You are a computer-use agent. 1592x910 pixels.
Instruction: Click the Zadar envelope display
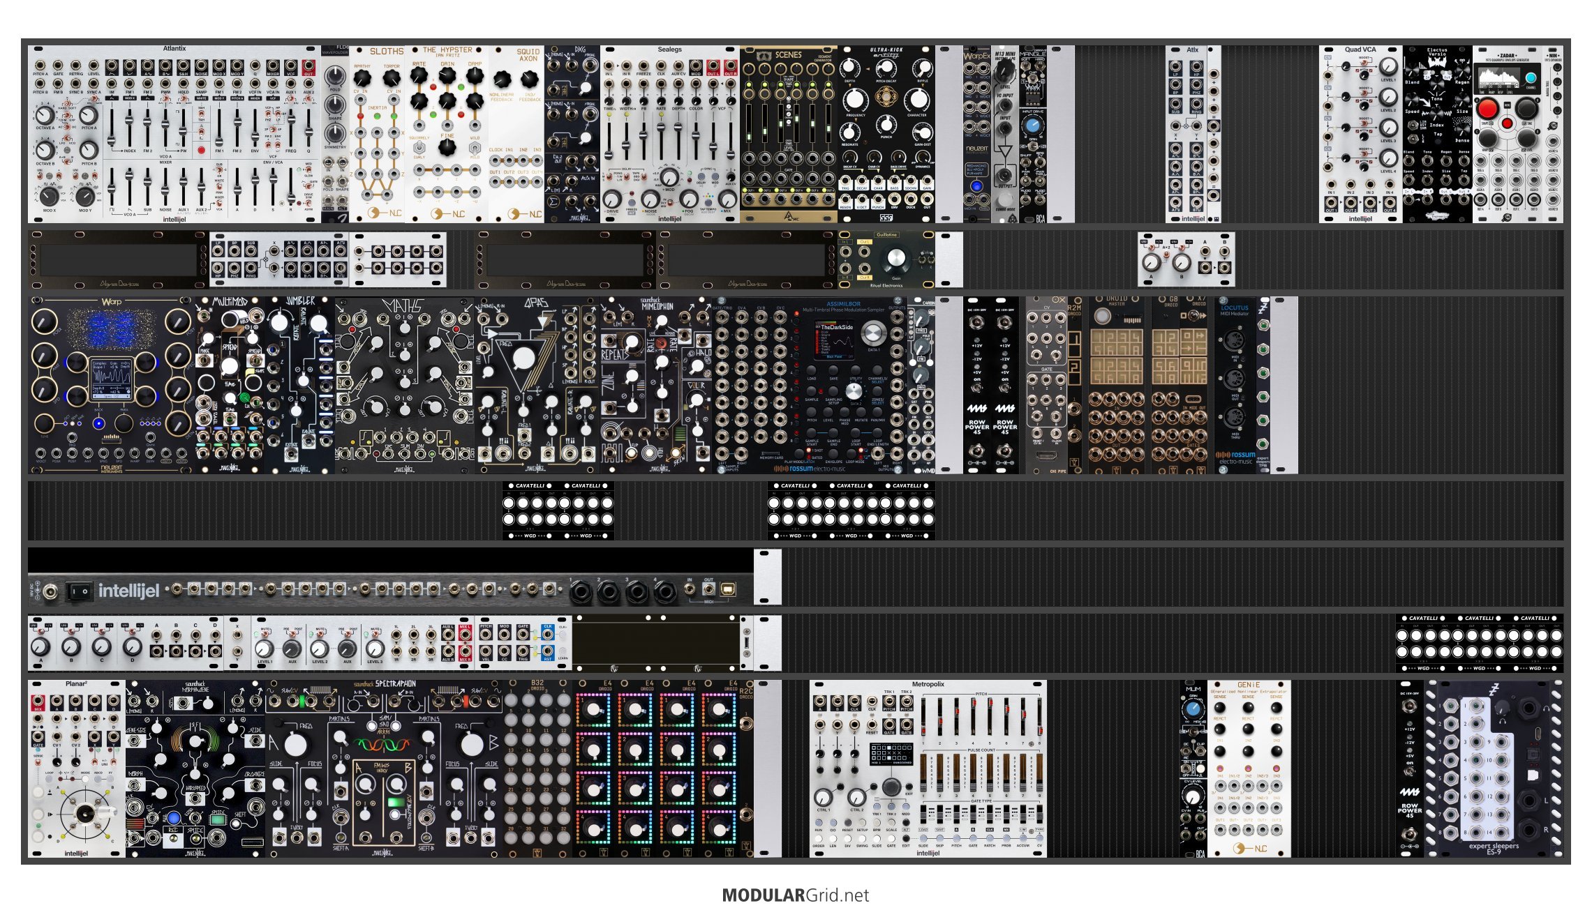tap(1499, 77)
